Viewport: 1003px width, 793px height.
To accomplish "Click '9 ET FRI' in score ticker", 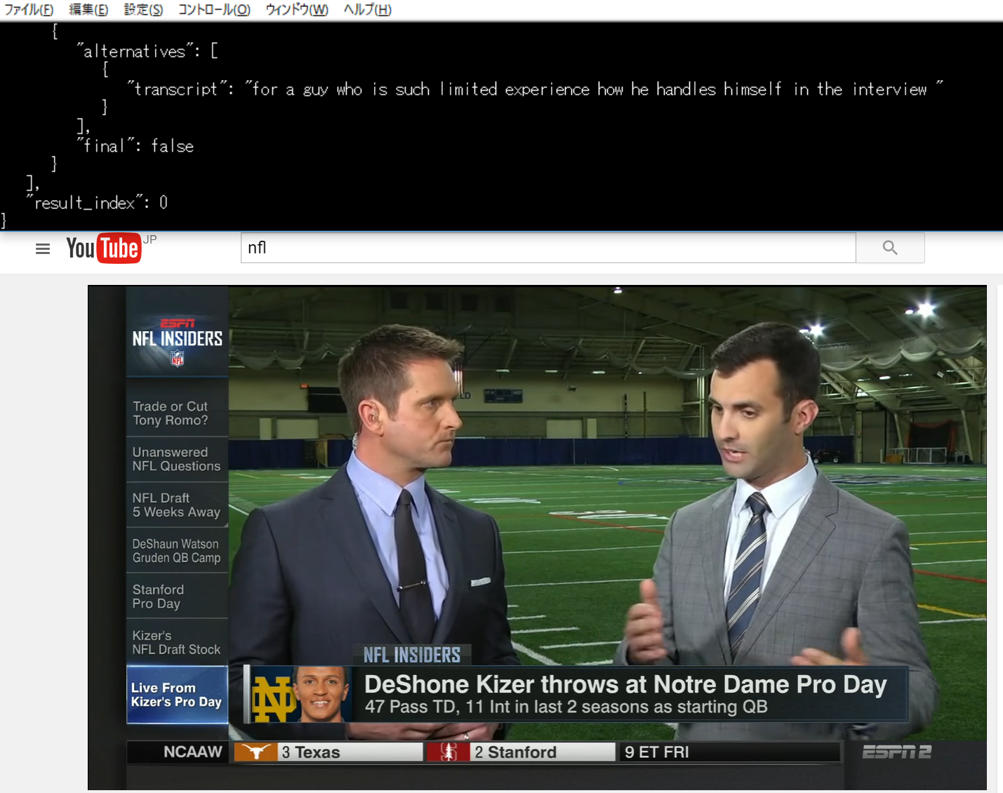I will click(657, 752).
